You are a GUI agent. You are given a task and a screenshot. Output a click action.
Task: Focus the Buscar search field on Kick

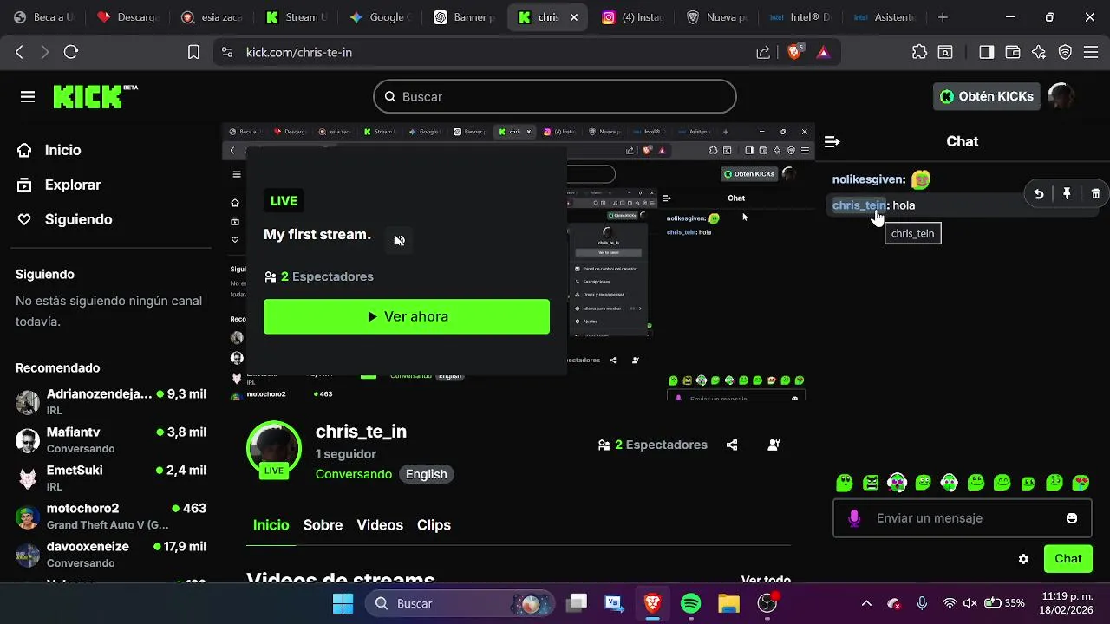[555, 96]
